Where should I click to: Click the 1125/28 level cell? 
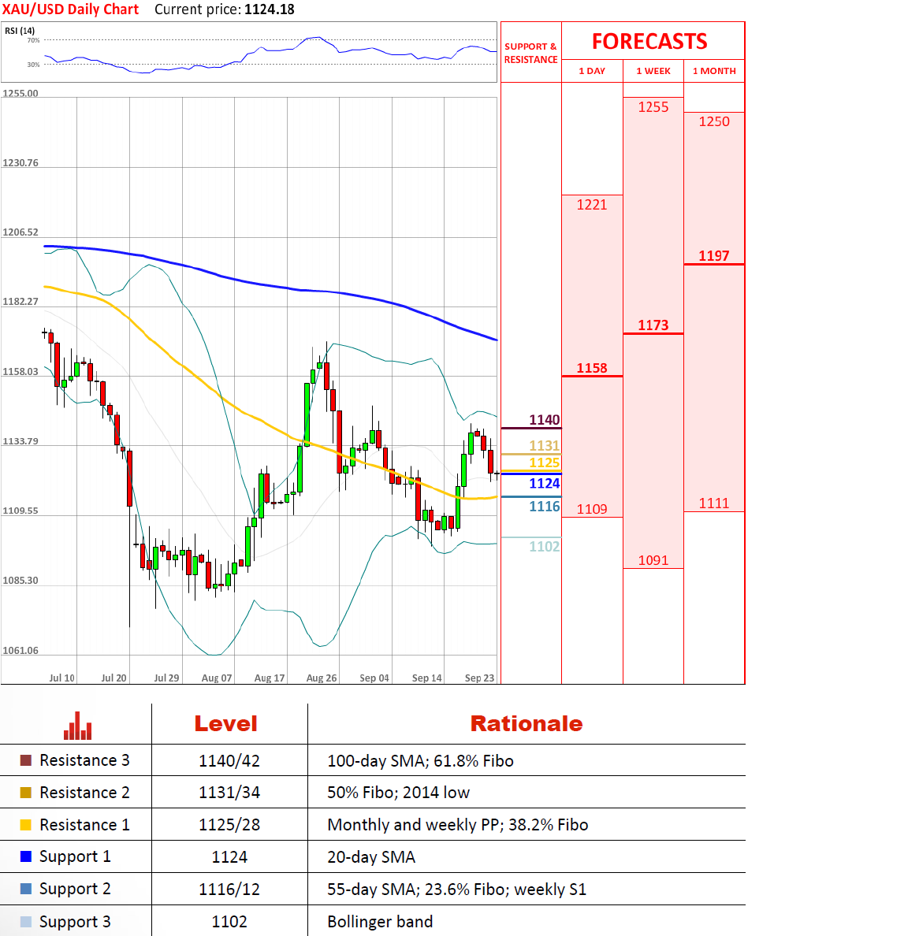pyautogui.click(x=229, y=825)
